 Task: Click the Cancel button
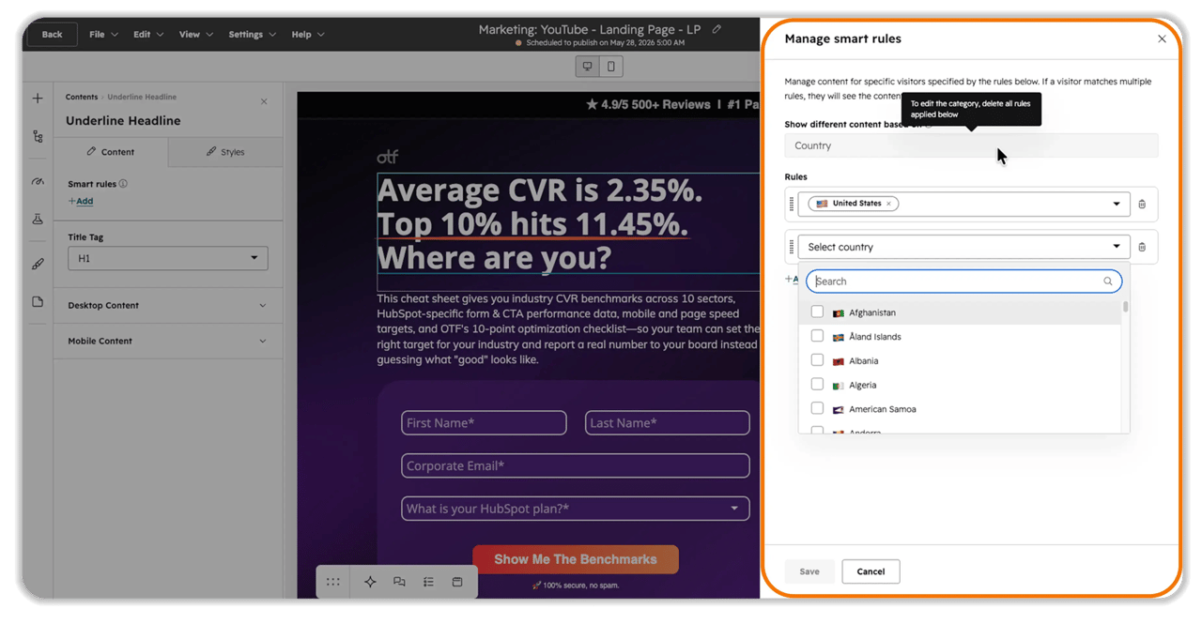(x=871, y=571)
